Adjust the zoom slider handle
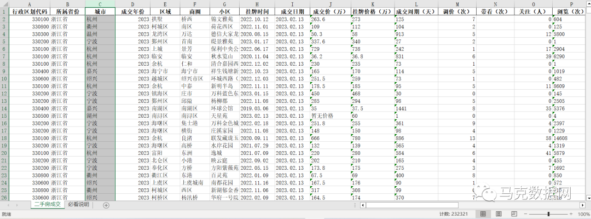Image resolution: width=591 pixels, height=219 pixels. [548, 214]
